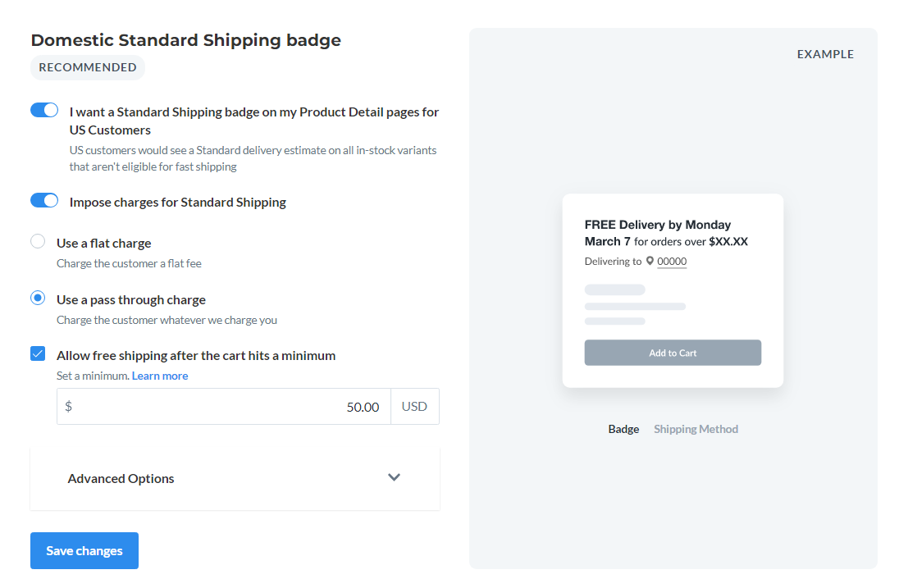Click the 00000 zip code link

tap(672, 262)
